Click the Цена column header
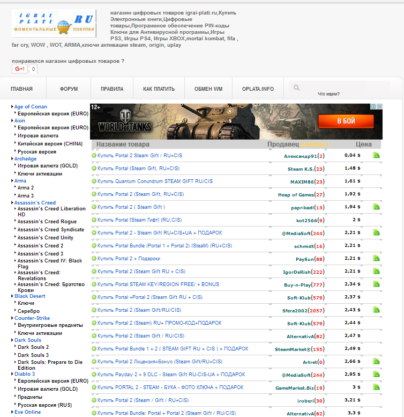 click(x=363, y=144)
